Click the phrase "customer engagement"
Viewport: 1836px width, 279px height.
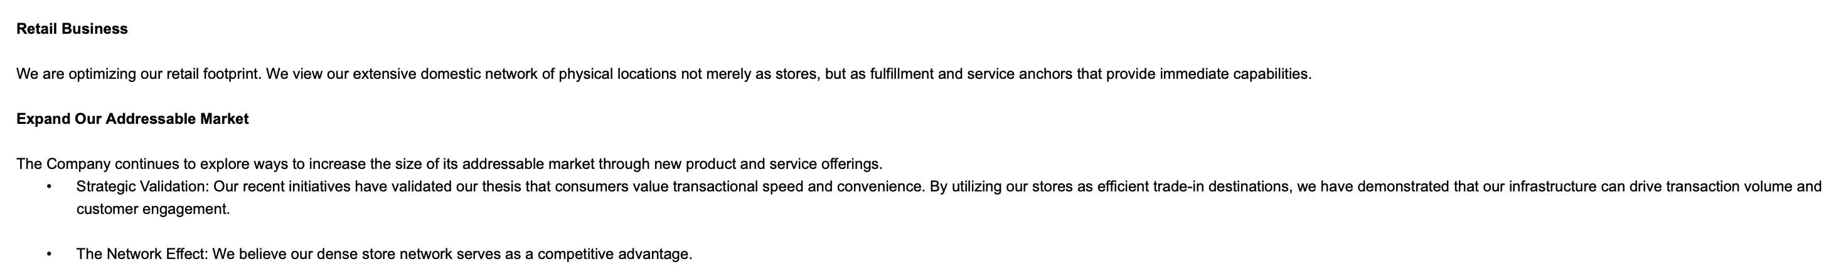pyautogui.click(x=152, y=210)
